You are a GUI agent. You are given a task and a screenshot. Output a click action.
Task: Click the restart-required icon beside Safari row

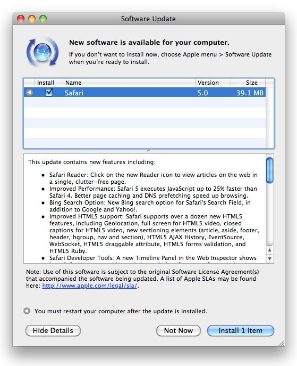pos(29,93)
